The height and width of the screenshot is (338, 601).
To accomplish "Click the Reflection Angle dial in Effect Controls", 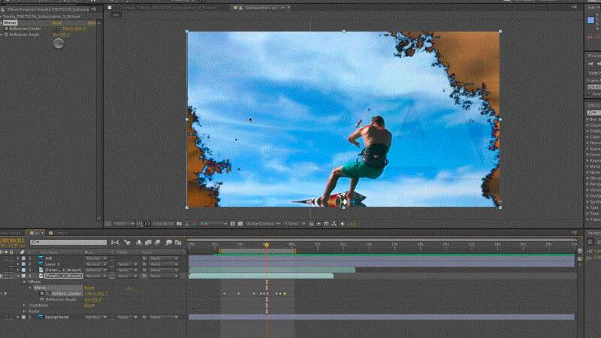I will 59,44.
